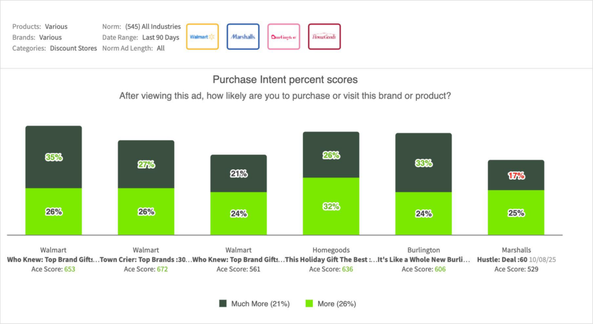Click the HomeGoods brand logo tile

(324, 37)
